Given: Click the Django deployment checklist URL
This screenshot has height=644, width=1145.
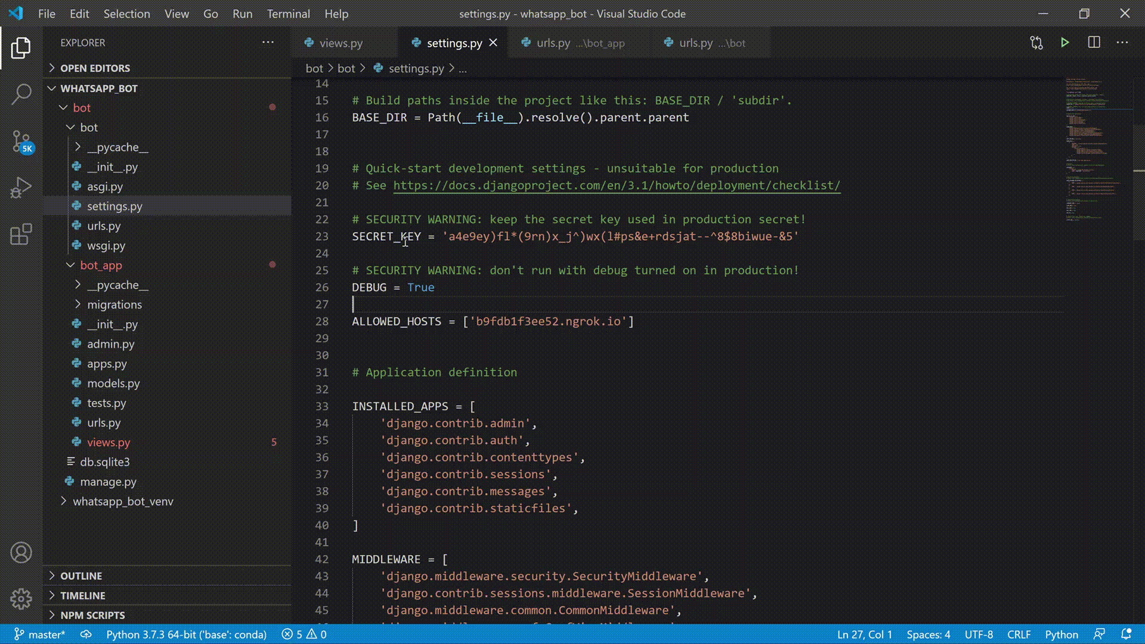Looking at the screenshot, I should point(617,185).
